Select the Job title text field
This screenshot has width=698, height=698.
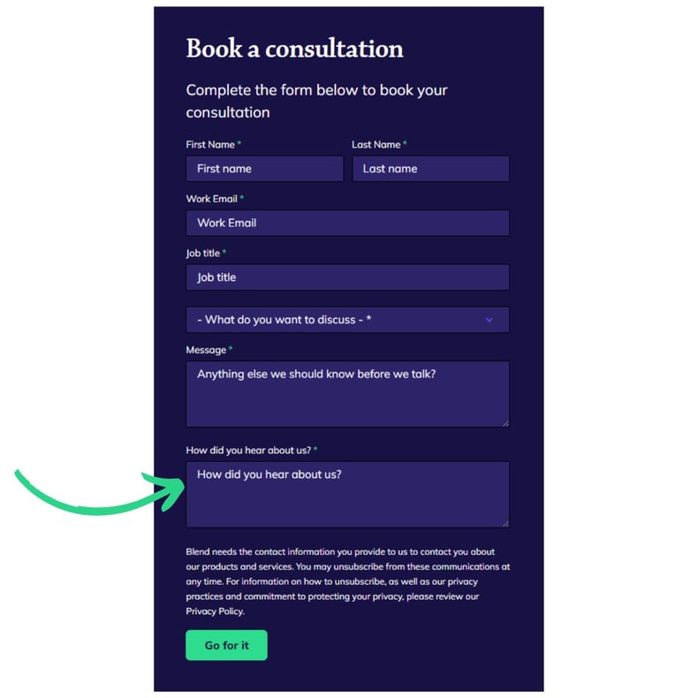click(347, 277)
